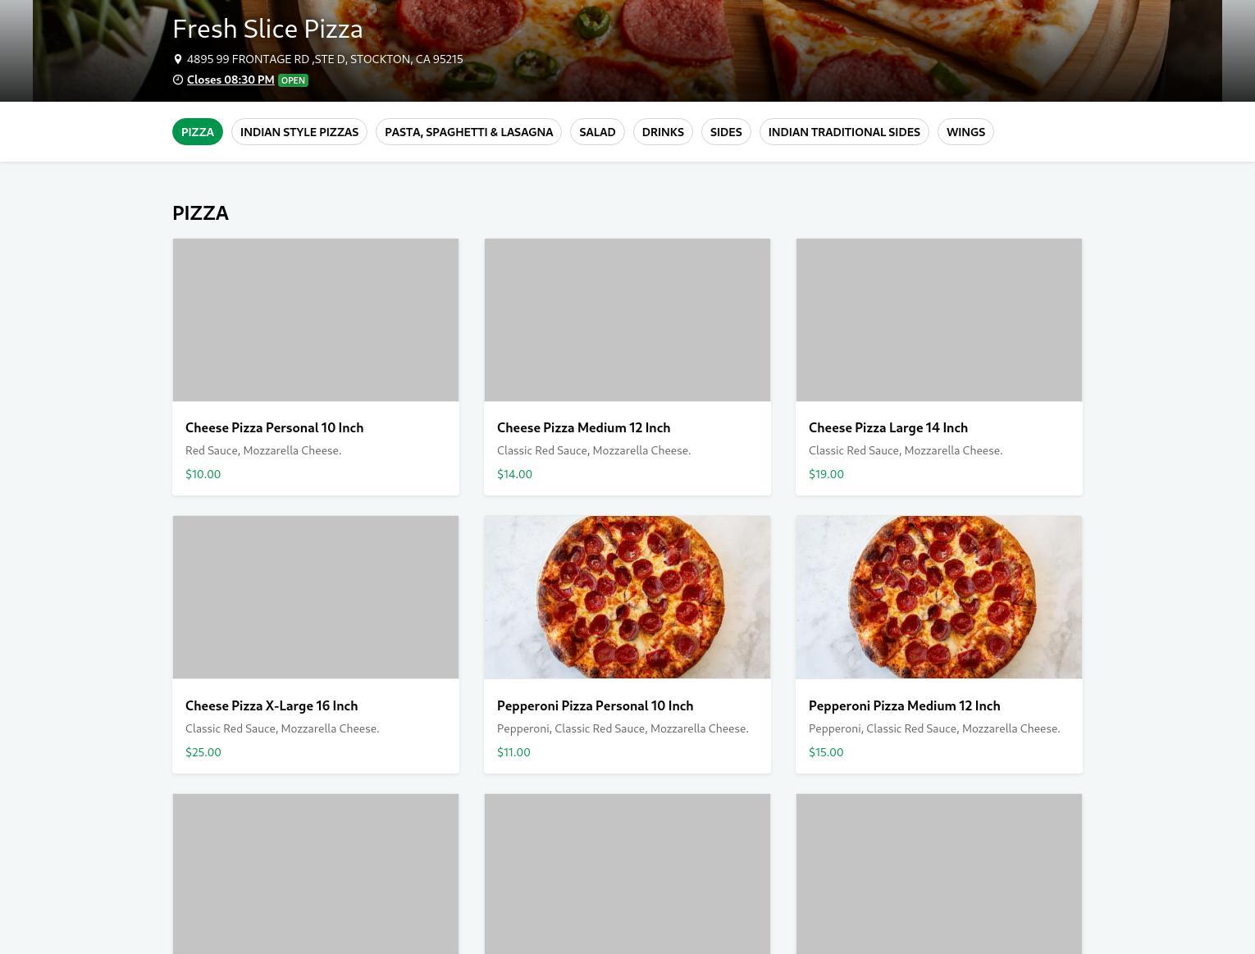Jump to the Drinks category

(x=663, y=132)
